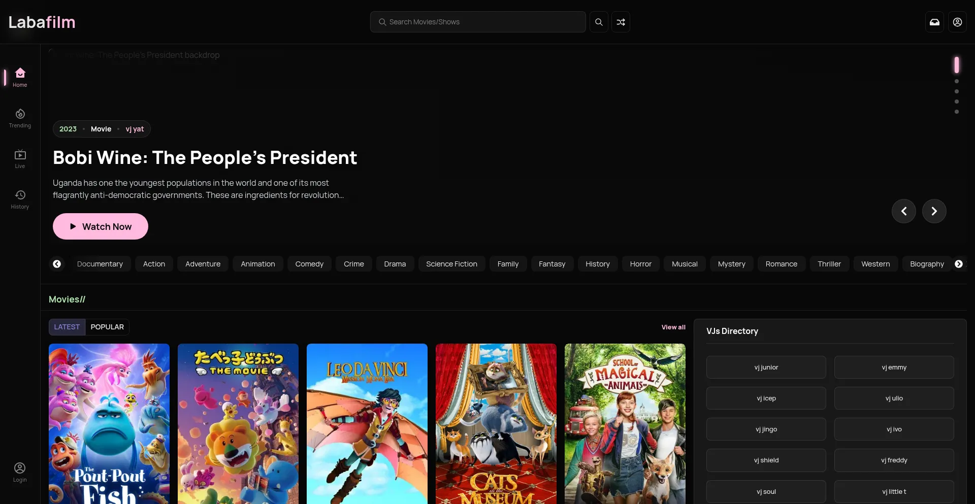Select the Action genre chip
Image resolution: width=975 pixels, height=504 pixels.
click(154, 264)
